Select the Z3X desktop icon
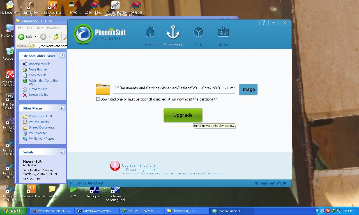Viewport: 359px width, 215px height. [73, 192]
